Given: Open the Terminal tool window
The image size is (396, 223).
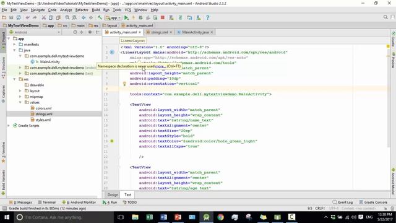Looking at the screenshot, I should click(x=47, y=203).
